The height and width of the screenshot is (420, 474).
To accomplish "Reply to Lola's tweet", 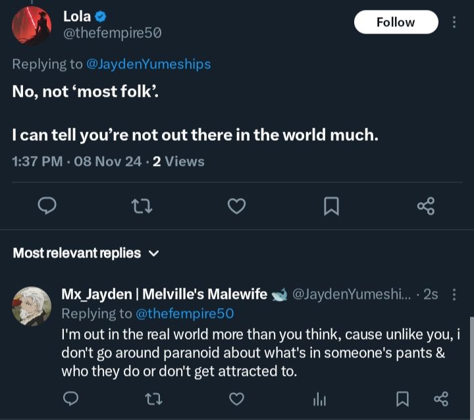I will 46,207.
